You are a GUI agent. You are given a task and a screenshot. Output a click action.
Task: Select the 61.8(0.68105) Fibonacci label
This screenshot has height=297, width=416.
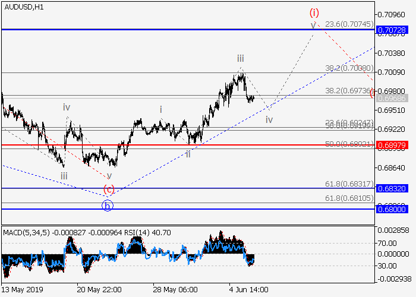tap(348, 198)
